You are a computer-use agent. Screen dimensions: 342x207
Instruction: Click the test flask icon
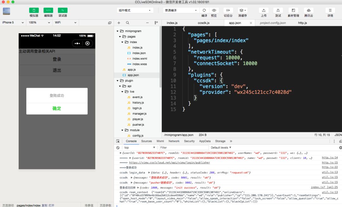278,10
